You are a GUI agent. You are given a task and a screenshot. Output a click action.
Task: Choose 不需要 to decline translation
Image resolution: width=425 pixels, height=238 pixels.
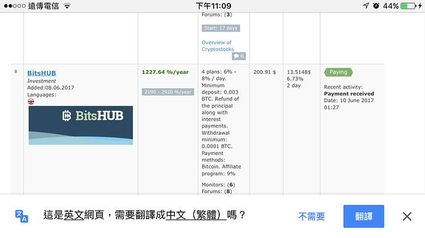pyautogui.click(x=312, y=216)
